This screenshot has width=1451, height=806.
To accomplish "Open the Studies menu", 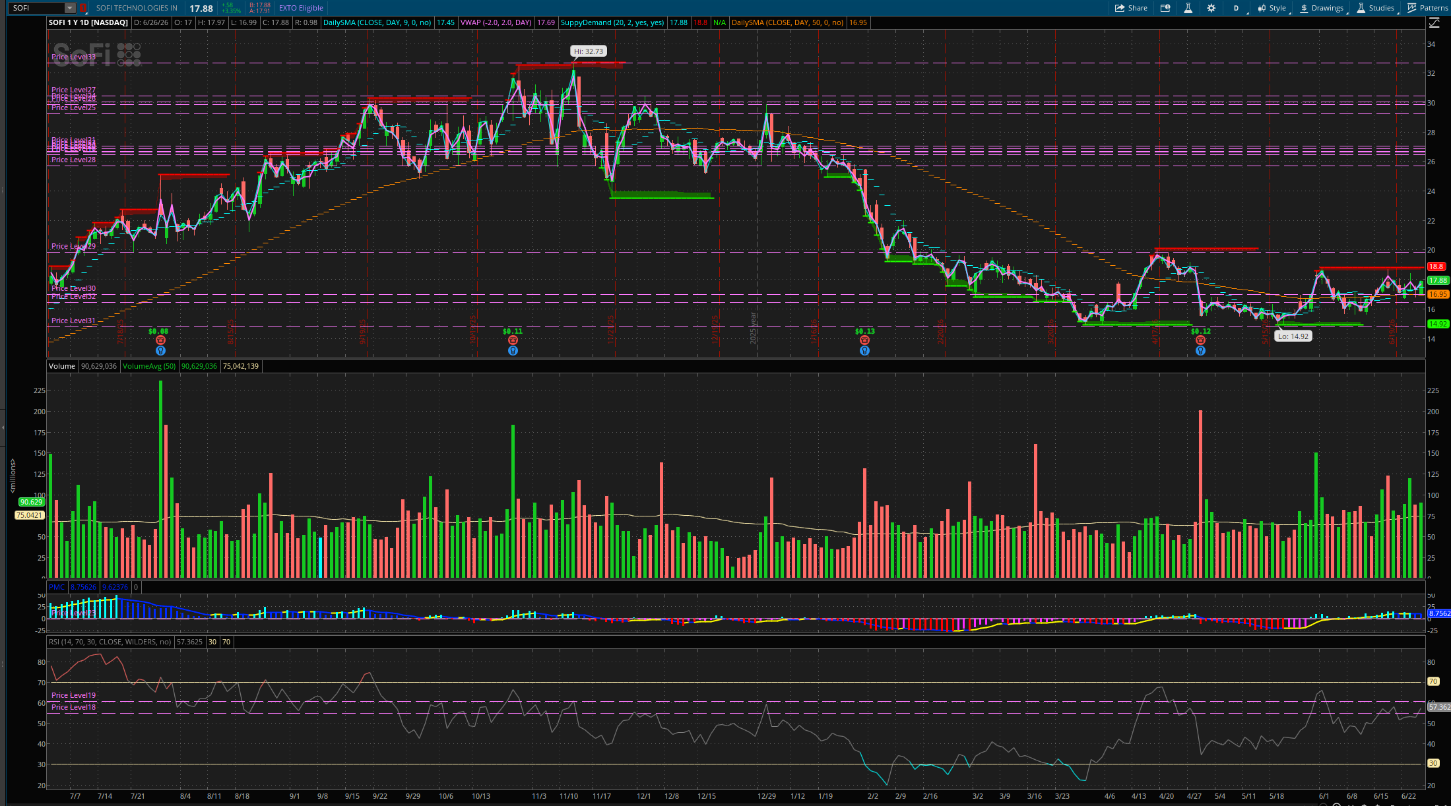I will [x=1376, y=8].
